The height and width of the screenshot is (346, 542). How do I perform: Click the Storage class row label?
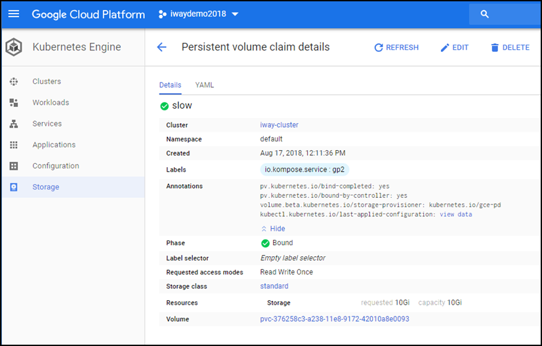tap(186, 286)
